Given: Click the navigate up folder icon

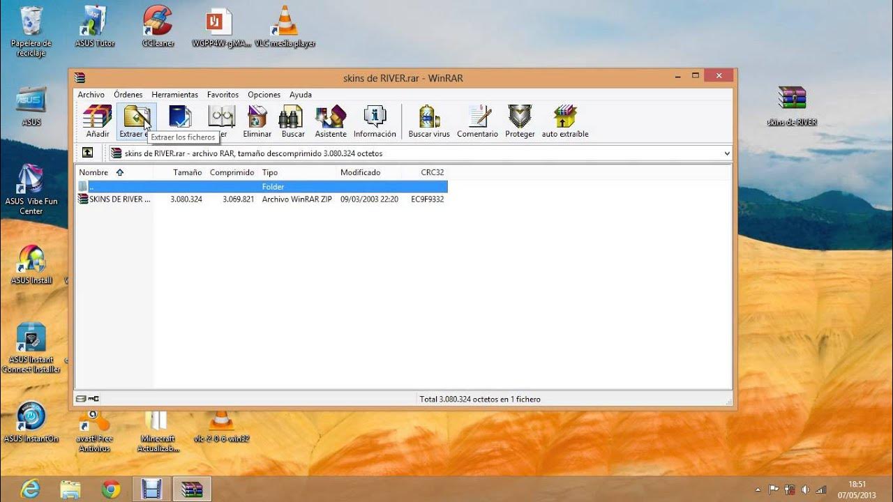Looking at the screenshot, I should 87,153.
